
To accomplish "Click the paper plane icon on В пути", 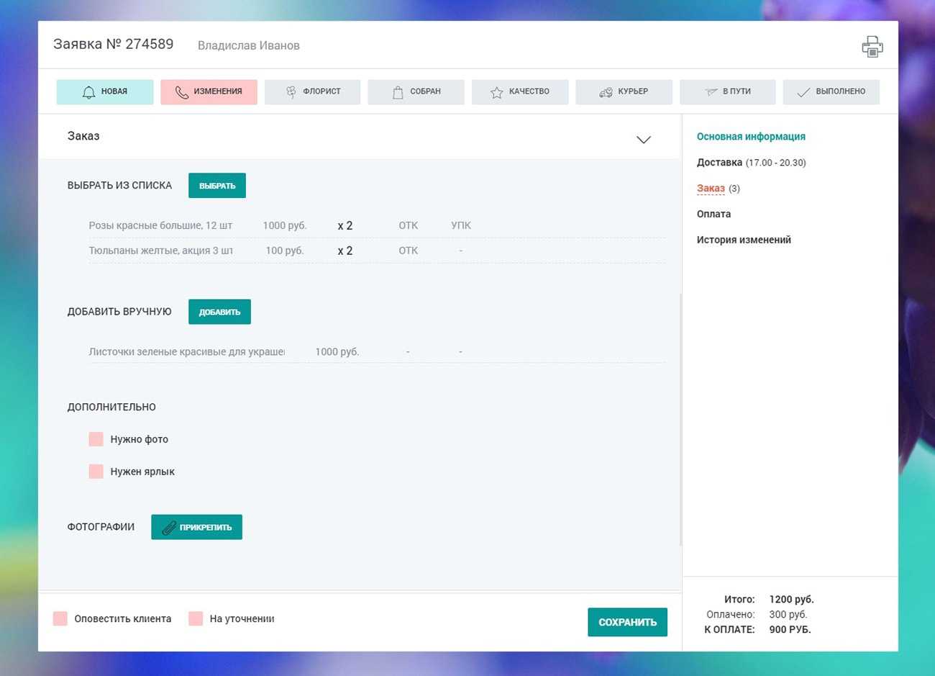I will (x=711, y=92).
